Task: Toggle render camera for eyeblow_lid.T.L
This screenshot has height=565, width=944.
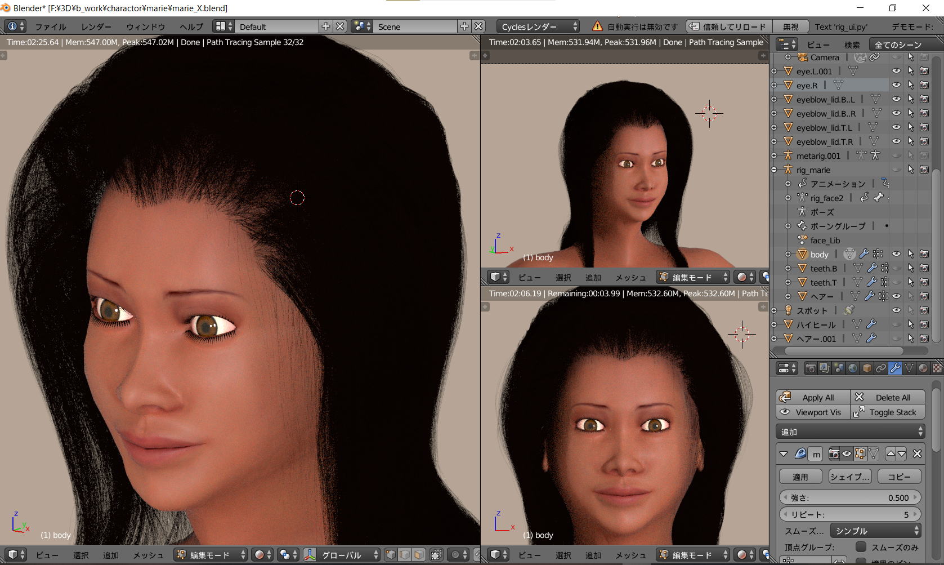Action: click(x=924, y=127)
